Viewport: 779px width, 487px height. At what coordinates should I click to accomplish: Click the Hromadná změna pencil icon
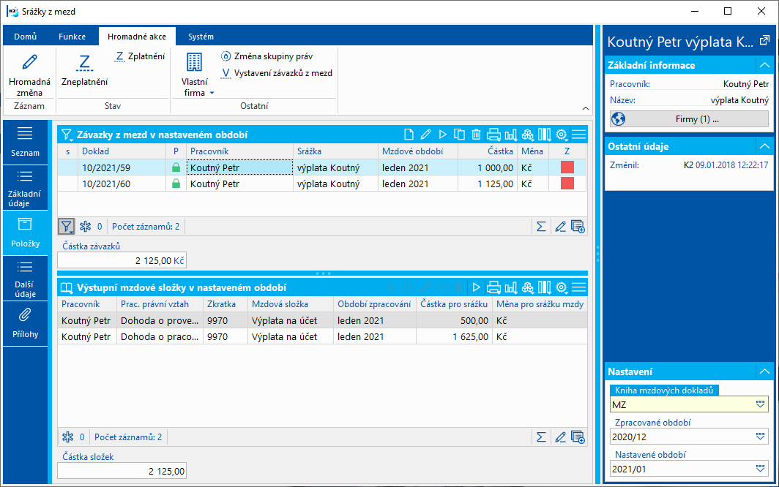tap(29, 62)
